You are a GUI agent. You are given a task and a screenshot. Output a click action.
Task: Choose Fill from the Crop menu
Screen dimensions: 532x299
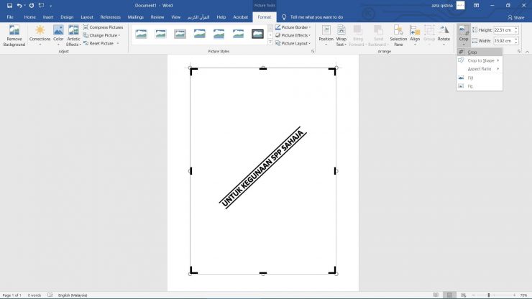pos(471,78)
